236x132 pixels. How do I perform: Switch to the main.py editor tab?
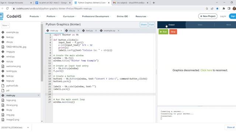[x=54, y=30]
